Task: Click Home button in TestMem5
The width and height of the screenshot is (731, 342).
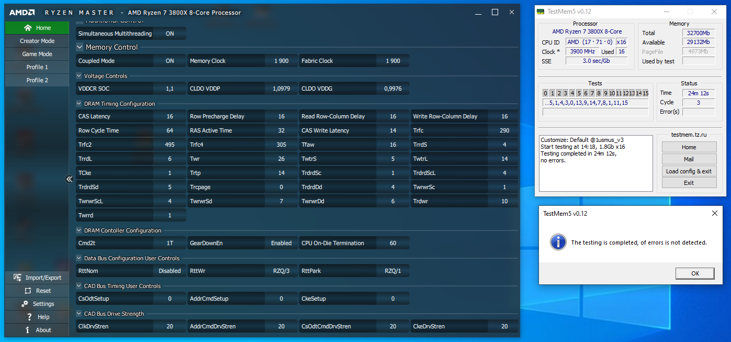Action: pos(689,147)
